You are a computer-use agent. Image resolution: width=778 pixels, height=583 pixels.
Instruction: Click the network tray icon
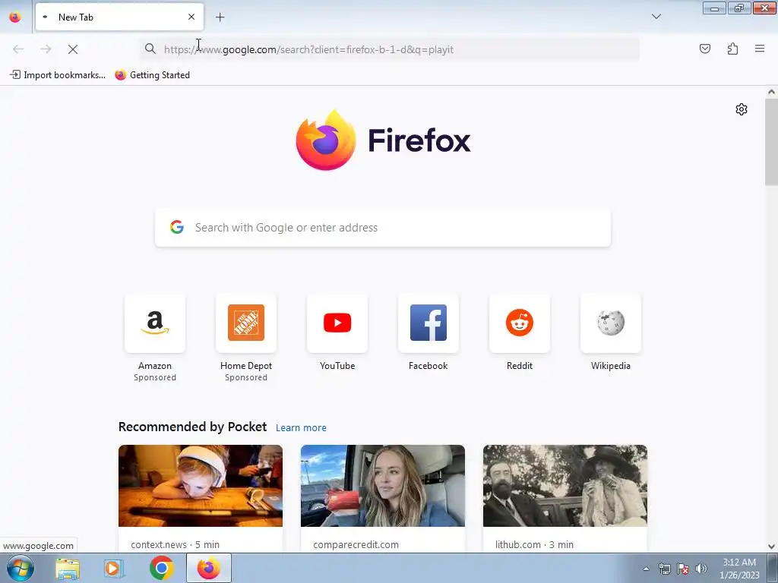[665, 569]
